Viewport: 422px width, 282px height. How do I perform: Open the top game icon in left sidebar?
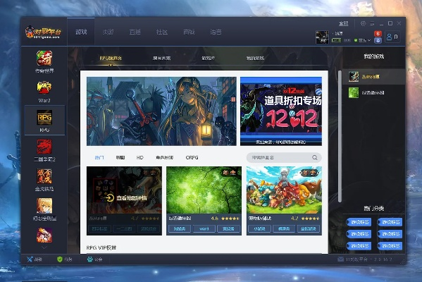[44, 58]
